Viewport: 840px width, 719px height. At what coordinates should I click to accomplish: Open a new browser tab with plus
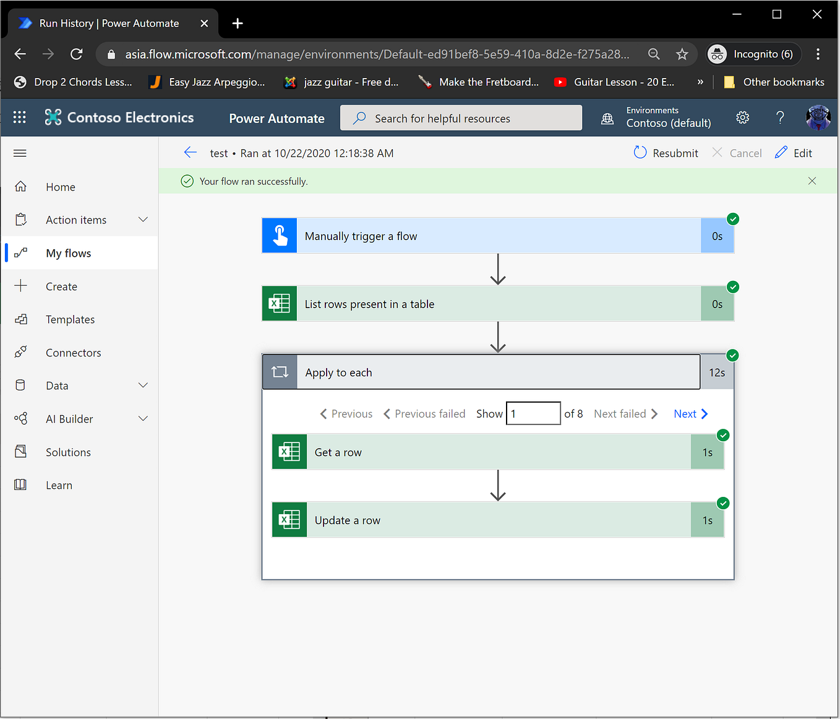coord(238,24)
